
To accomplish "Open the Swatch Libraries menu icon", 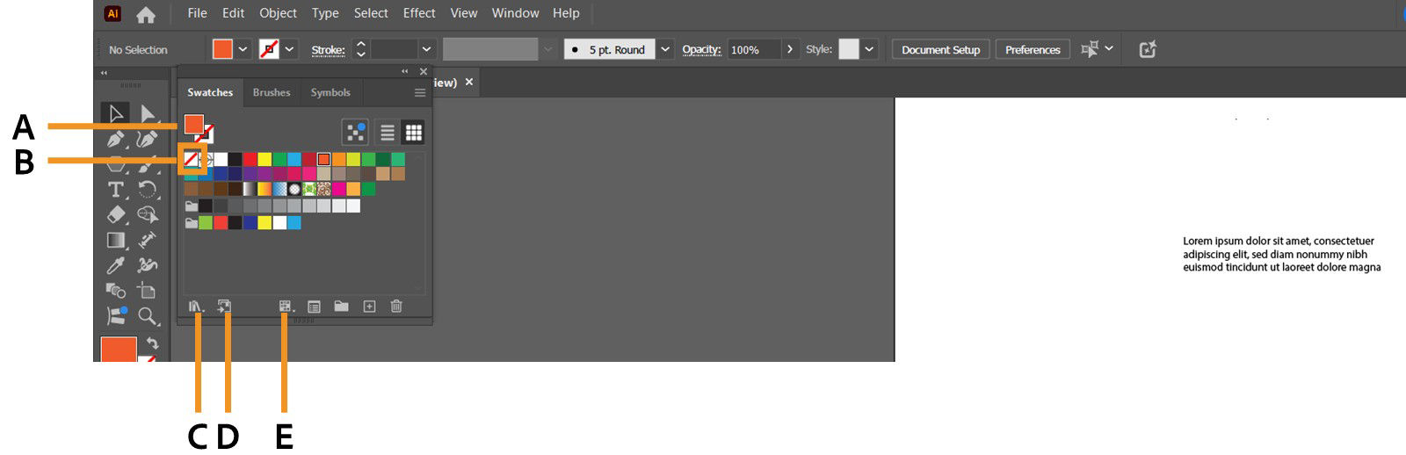I will 196,307.
